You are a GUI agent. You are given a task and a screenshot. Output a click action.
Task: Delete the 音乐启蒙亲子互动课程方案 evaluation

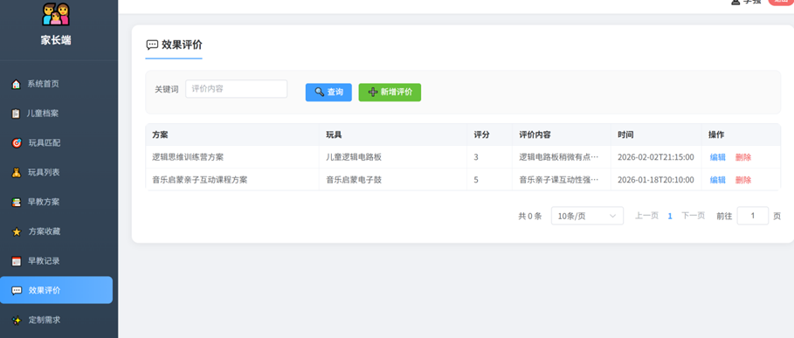coord(743,180)
